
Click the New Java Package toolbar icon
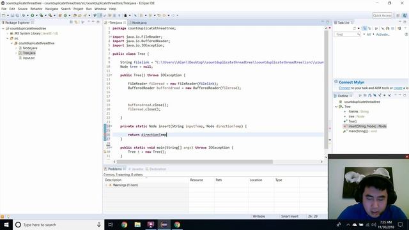click(60, 15)
